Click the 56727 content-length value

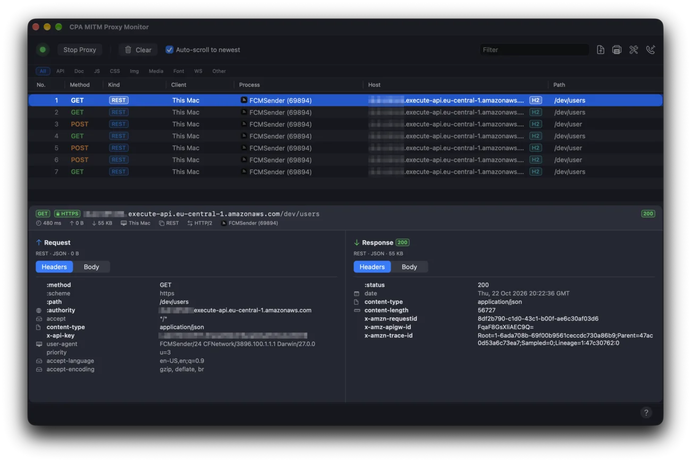point(486,311)
